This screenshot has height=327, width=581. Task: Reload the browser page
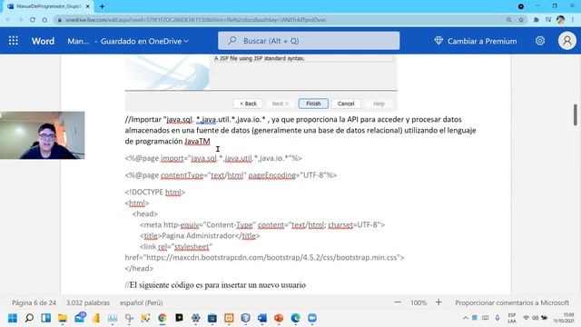[x=33, y=20]
